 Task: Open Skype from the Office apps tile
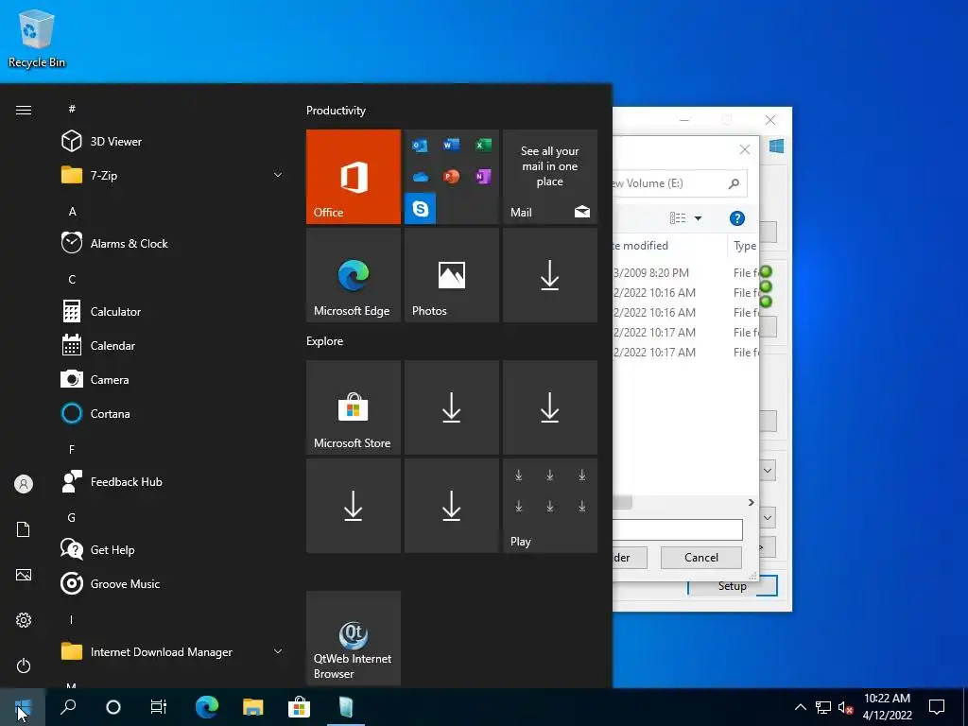tap(421, 209)
